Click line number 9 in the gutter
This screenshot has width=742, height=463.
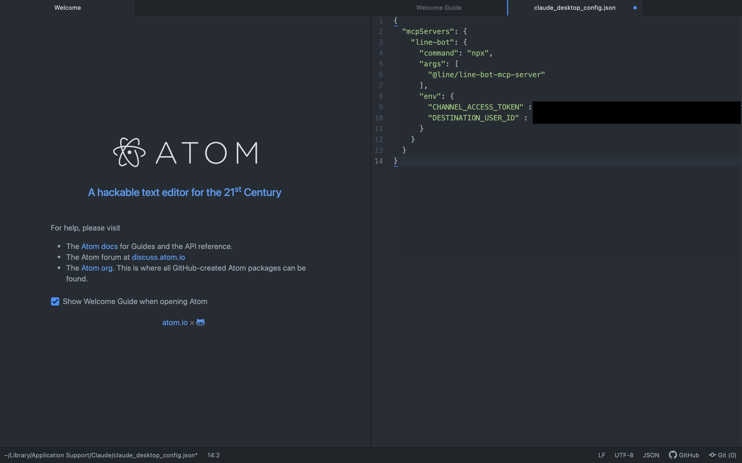381,107
